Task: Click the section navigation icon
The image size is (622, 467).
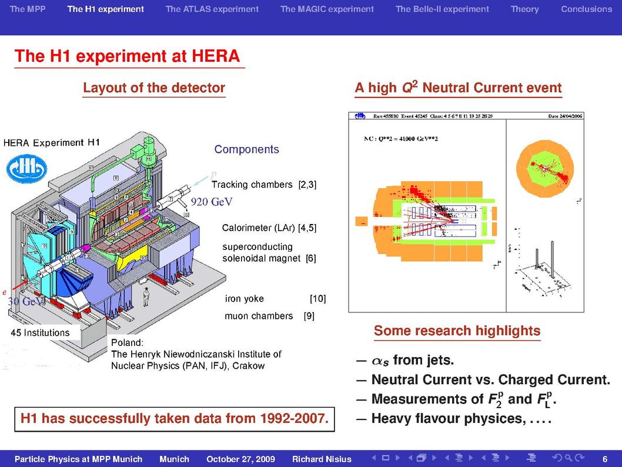Action: [x=496, y=458]
